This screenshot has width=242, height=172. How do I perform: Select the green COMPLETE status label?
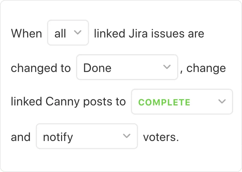pos(164,102)
